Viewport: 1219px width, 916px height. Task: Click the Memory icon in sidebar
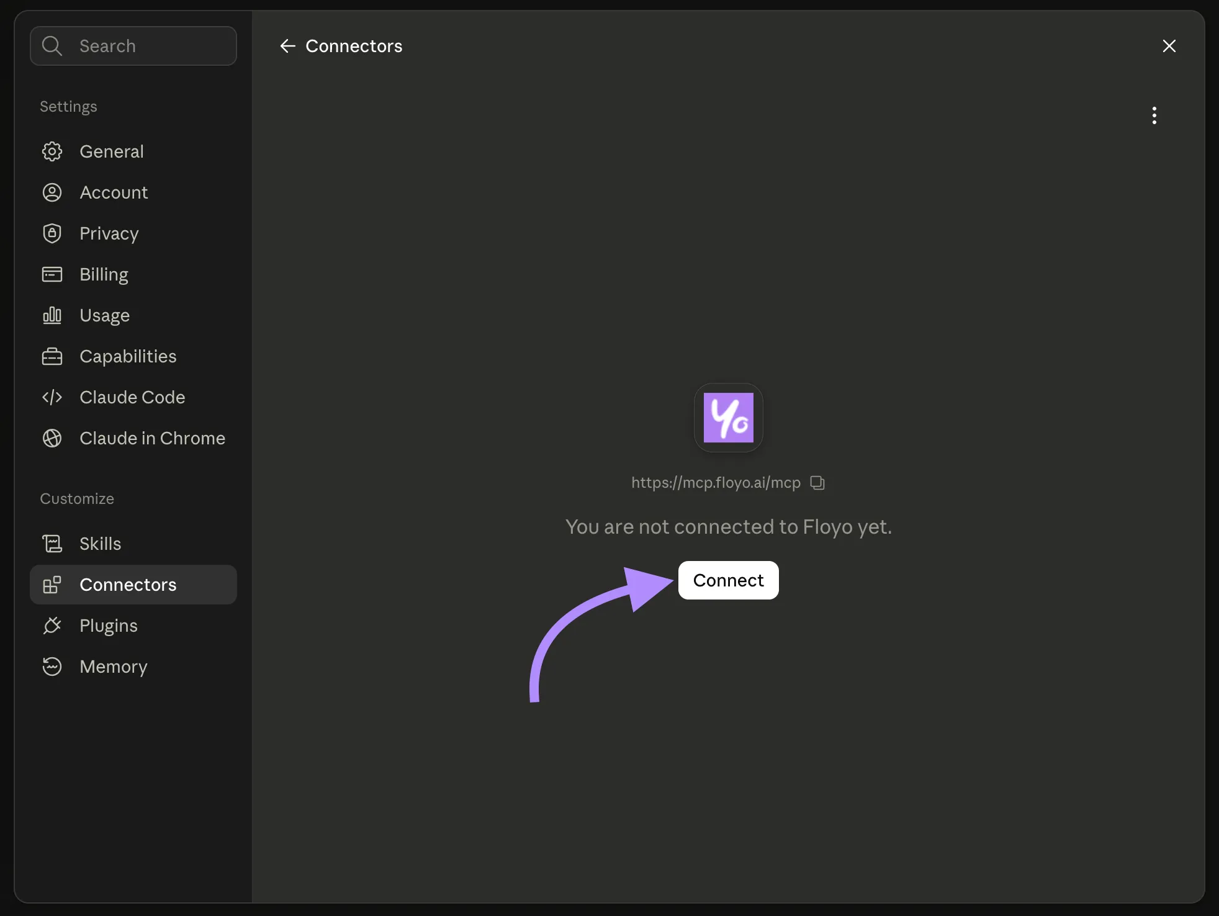[52, 667]
